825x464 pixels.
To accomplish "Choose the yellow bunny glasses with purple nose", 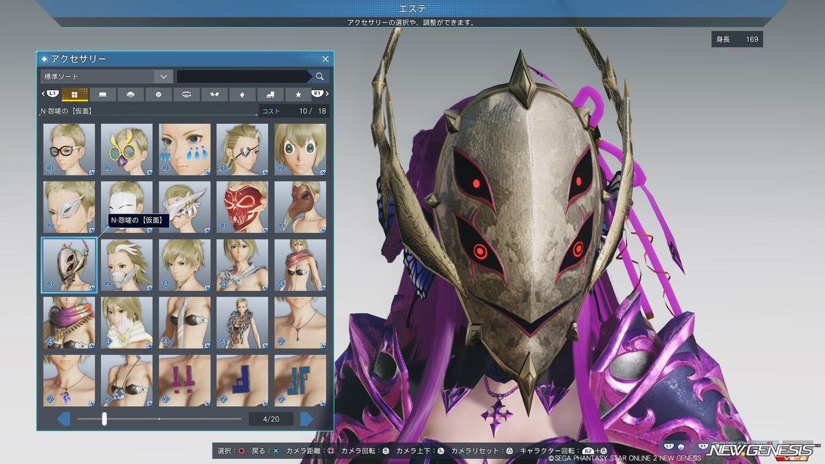I will (x=126, y=149).
